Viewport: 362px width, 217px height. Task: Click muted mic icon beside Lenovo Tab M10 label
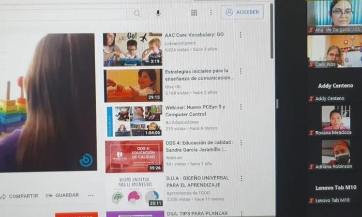click(x=311, y=201)
